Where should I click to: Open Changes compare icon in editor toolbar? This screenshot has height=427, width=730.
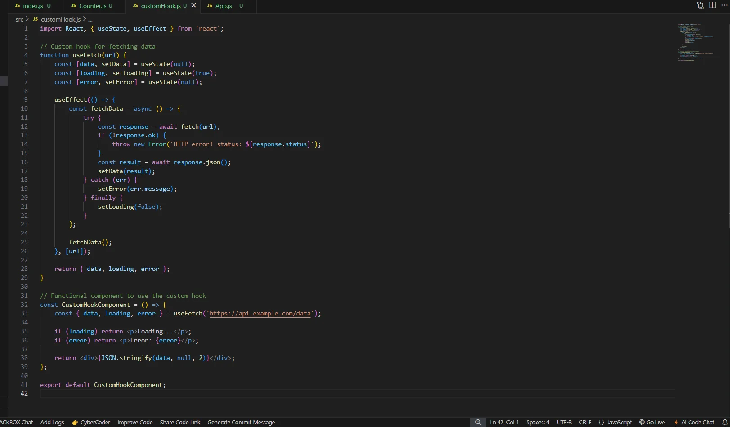coord(700,5)
